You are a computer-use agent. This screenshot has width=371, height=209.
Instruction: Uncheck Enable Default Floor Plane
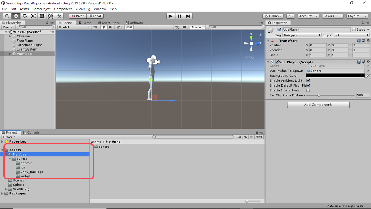click(x=308, y=85)
